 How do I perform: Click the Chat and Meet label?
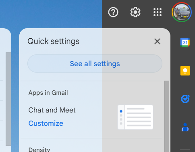pyautogui.click(x=52, y=110)
